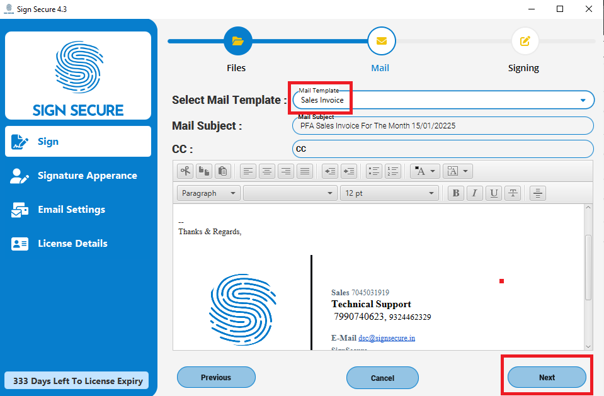Click into the Mail Subject field
Image resolution: width=604 pixels, height=396 pixels.
coord(443,125)
